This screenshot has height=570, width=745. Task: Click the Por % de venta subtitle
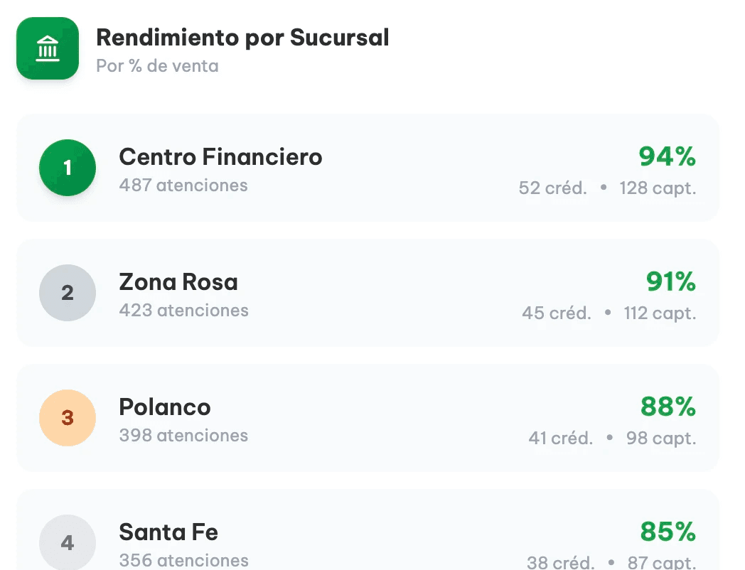(157, 66)
